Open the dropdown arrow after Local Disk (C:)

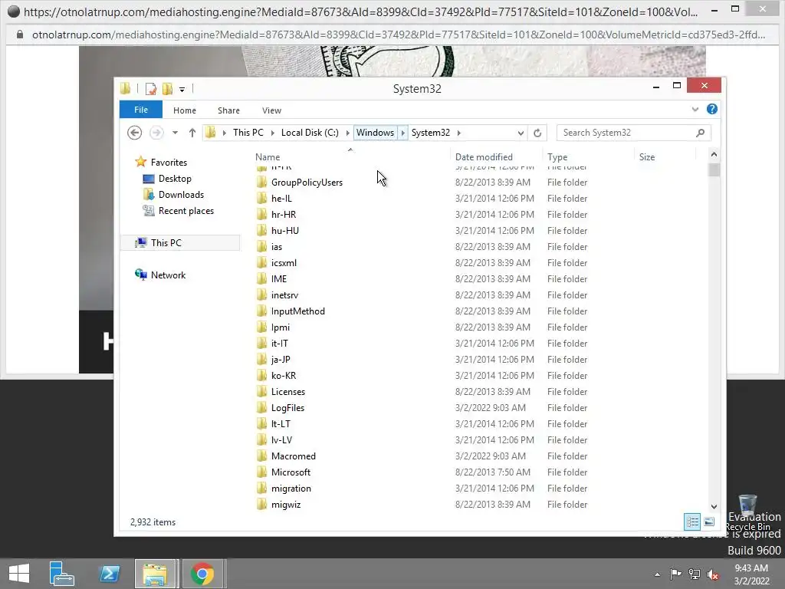[x=347, y=133]
